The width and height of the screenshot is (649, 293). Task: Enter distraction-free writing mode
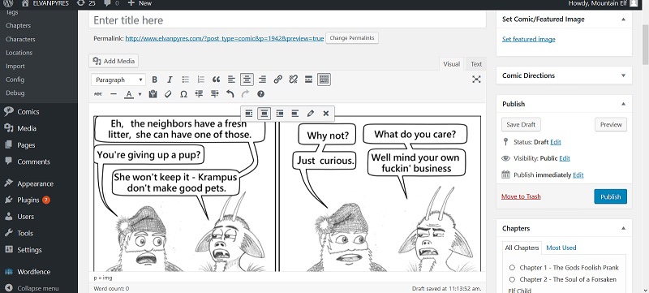476,80
